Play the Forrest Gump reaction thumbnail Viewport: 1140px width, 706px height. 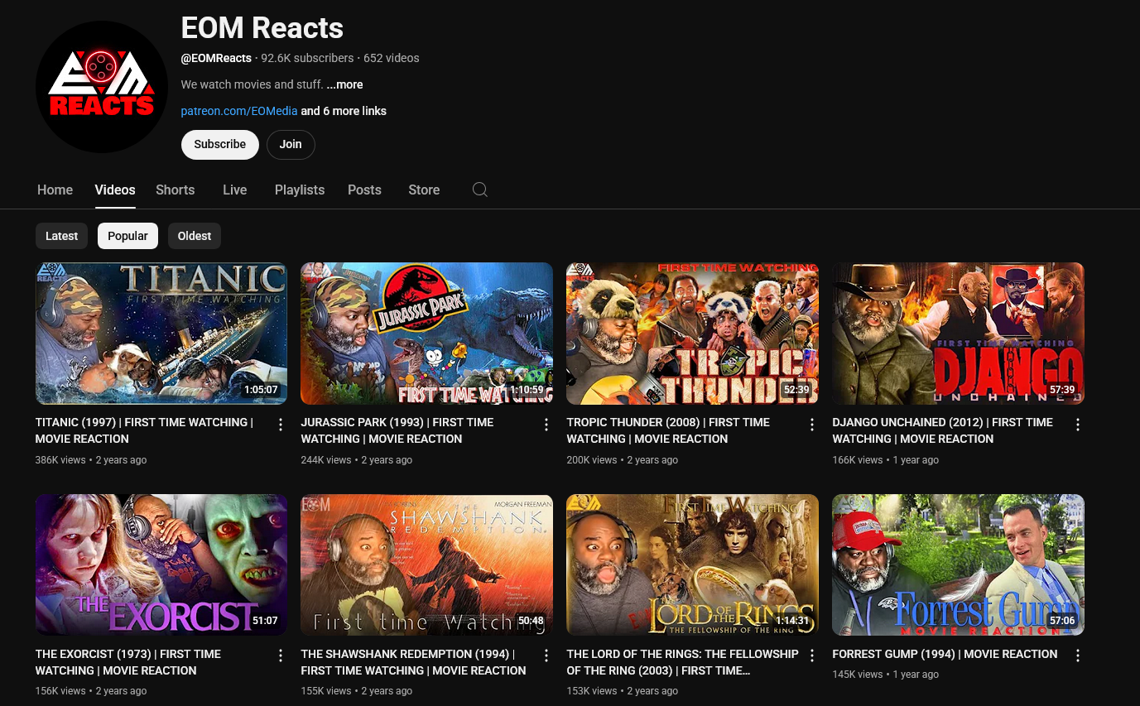point(959,564)
